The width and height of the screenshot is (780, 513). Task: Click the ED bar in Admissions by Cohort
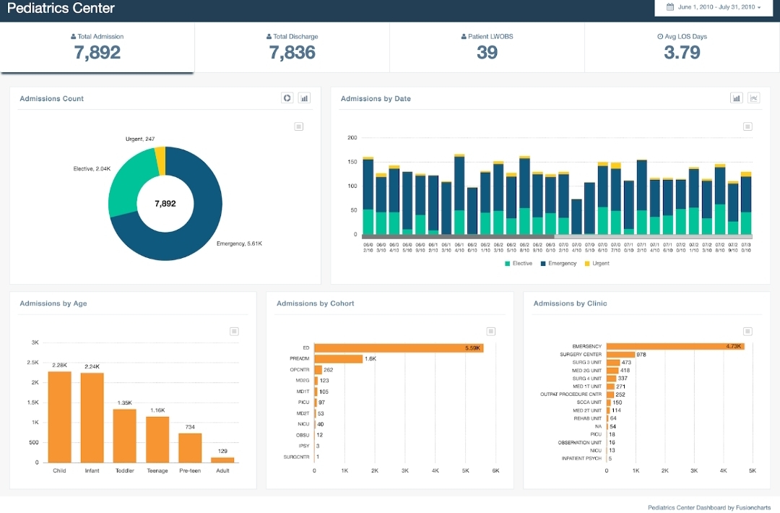tap(399, 348)
